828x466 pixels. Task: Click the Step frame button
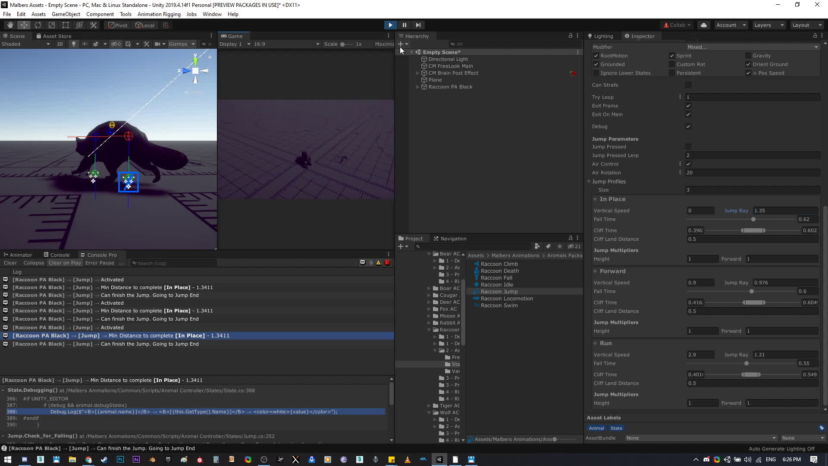pyautogui.click(x=418, y=25)
